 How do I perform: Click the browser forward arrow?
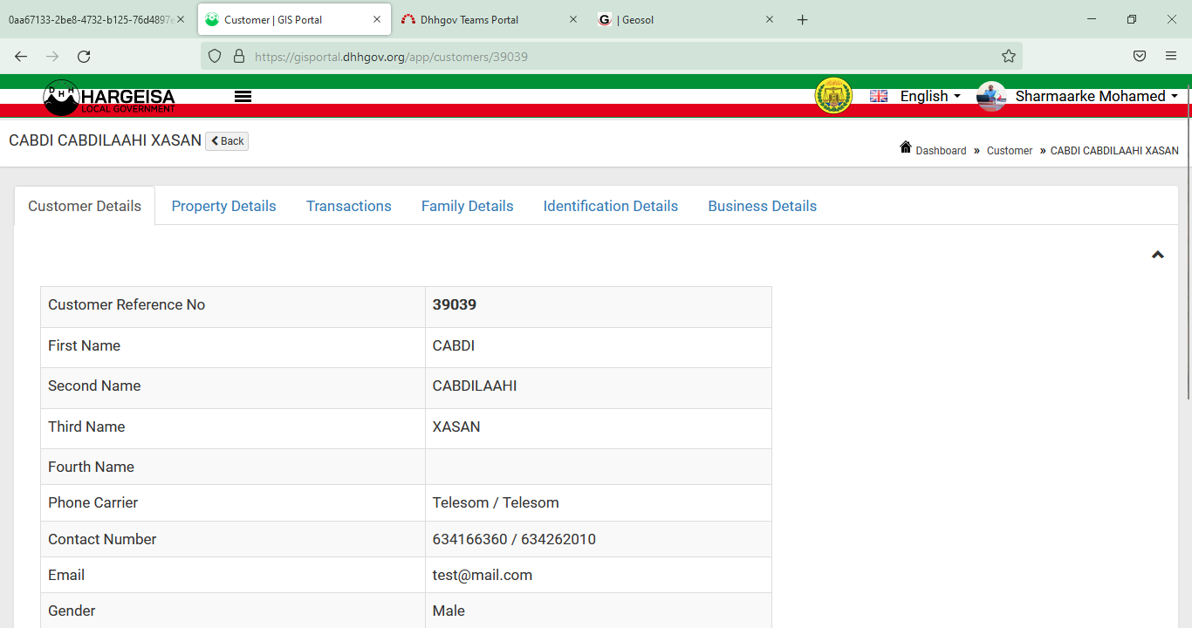52,56
